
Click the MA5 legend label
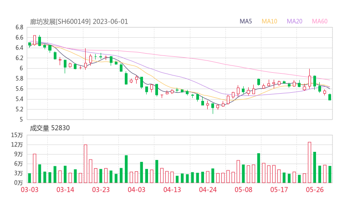tap(245, 21)
